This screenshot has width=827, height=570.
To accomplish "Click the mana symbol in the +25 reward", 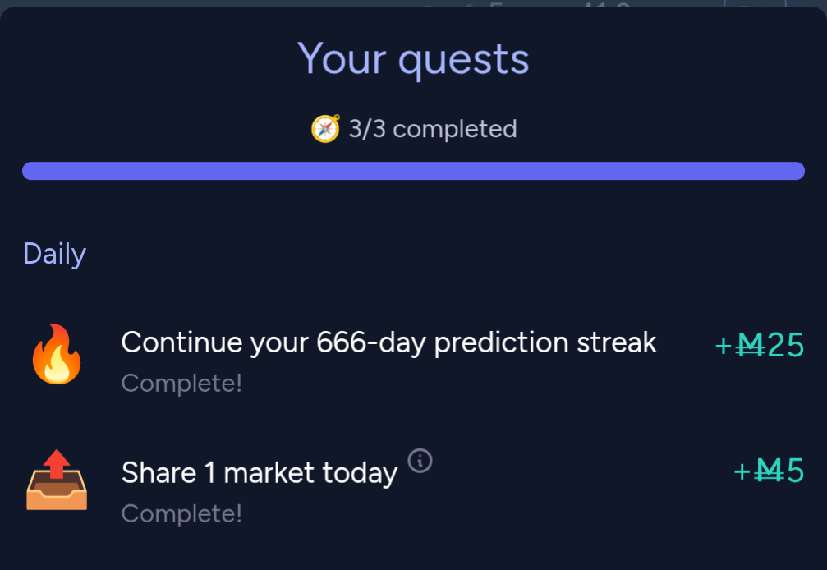I will (x=750, y=346).
